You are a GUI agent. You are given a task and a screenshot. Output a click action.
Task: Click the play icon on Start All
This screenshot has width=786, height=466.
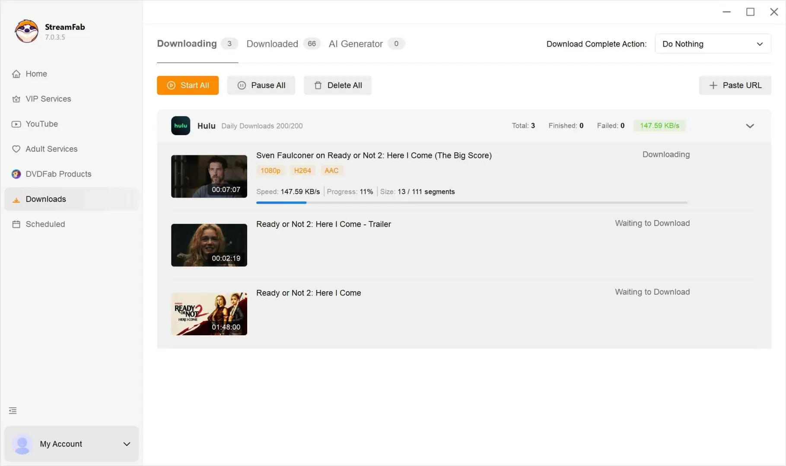tap(171, 85)
